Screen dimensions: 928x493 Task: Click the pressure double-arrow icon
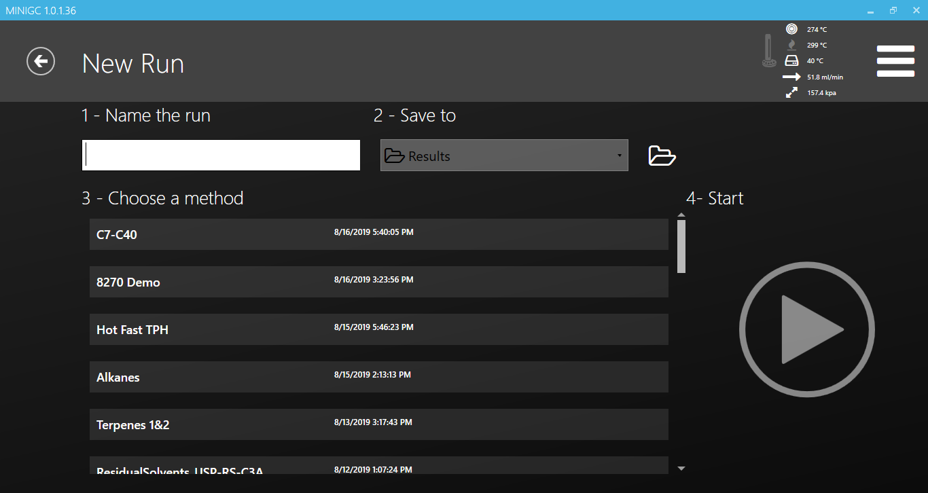791,93
